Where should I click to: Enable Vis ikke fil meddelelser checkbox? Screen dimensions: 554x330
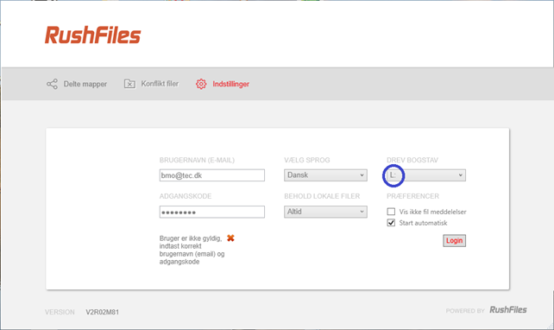pyautogui.click(x=391, y=212)
